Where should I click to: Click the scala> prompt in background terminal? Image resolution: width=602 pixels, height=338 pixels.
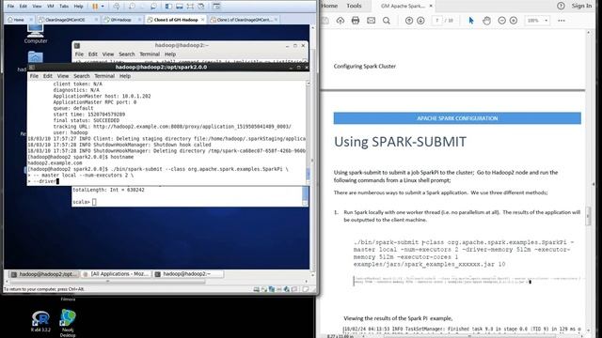[x=81, y=202]
